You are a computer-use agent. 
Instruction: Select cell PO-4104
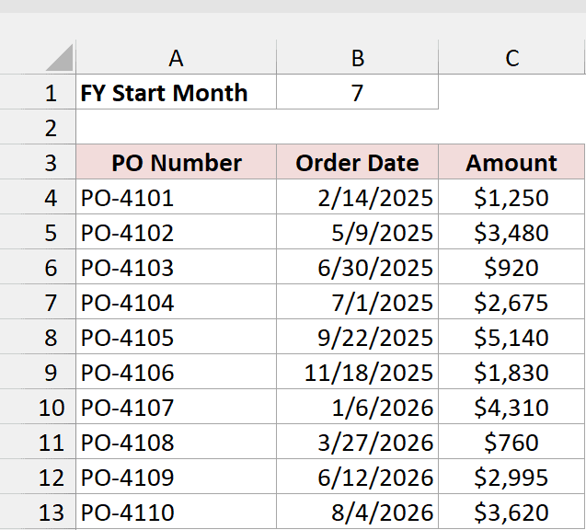pos(176,302)
